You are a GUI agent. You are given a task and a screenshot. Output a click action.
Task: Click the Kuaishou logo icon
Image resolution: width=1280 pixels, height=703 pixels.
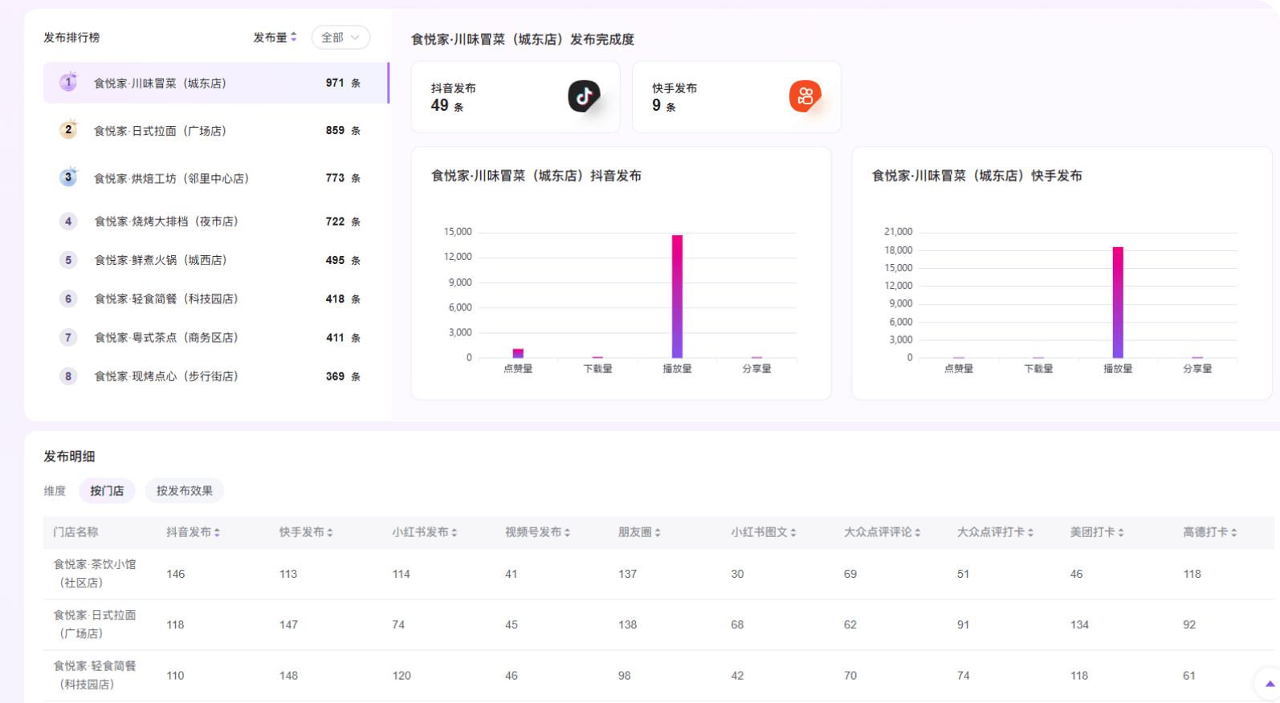tap(805, 96)
